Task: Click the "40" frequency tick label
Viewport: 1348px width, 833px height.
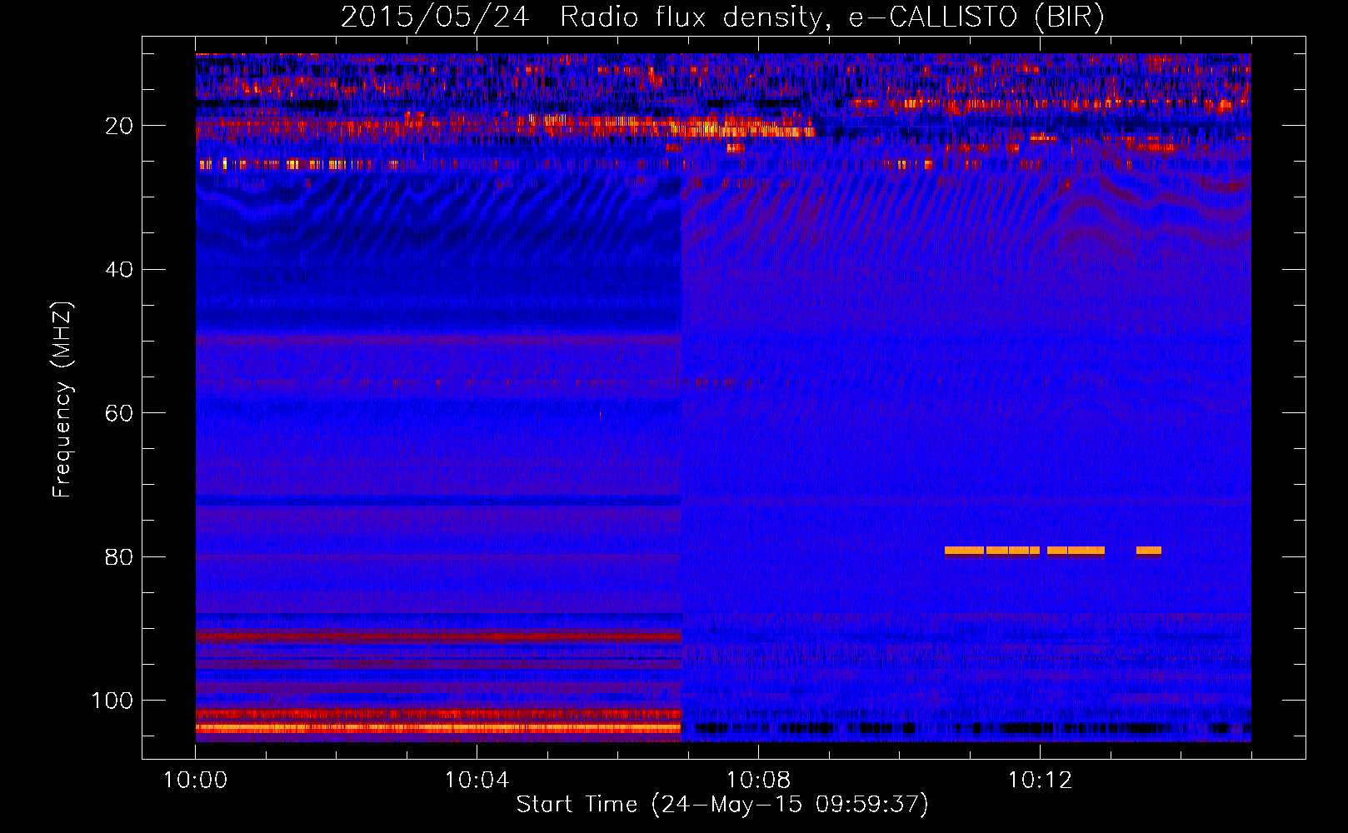Action: coord(120,270)
